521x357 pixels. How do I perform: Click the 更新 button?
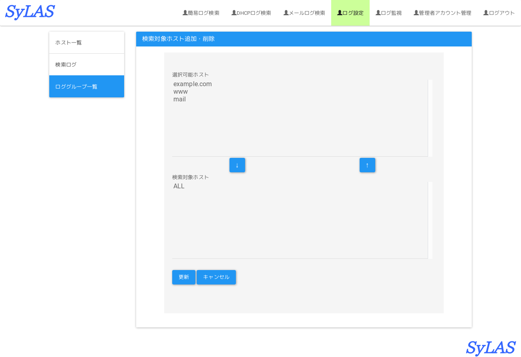click(184, 277)
